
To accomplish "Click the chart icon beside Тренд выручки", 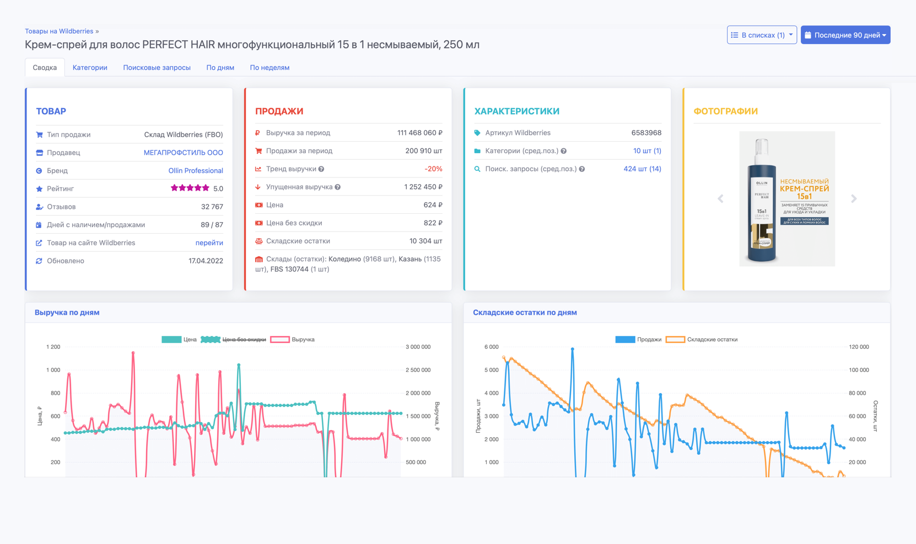I will (258, 169).
